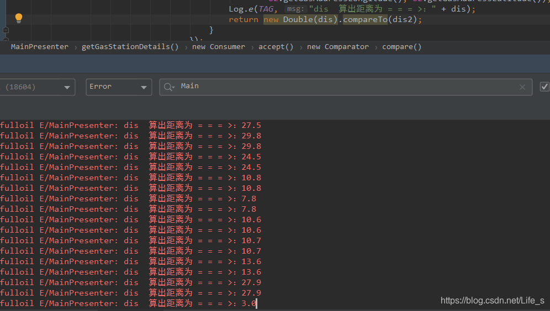This screenshot has width=550, height=311.
Task: Click the yellow lightbulb quick-fix icon
Action: tap(19, 18)
